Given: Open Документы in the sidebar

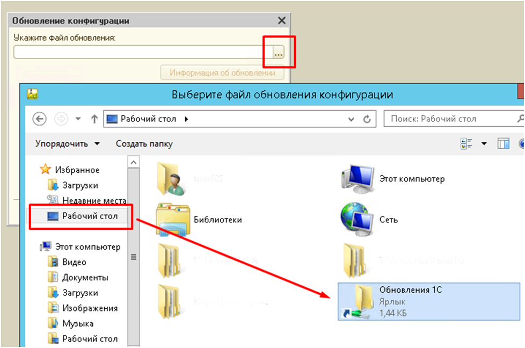Looking at the screenshot, I should point(85,278).
